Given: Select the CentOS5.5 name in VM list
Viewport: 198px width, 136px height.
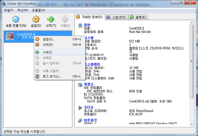Looking at the screenshot, I should tap(26, 34).
